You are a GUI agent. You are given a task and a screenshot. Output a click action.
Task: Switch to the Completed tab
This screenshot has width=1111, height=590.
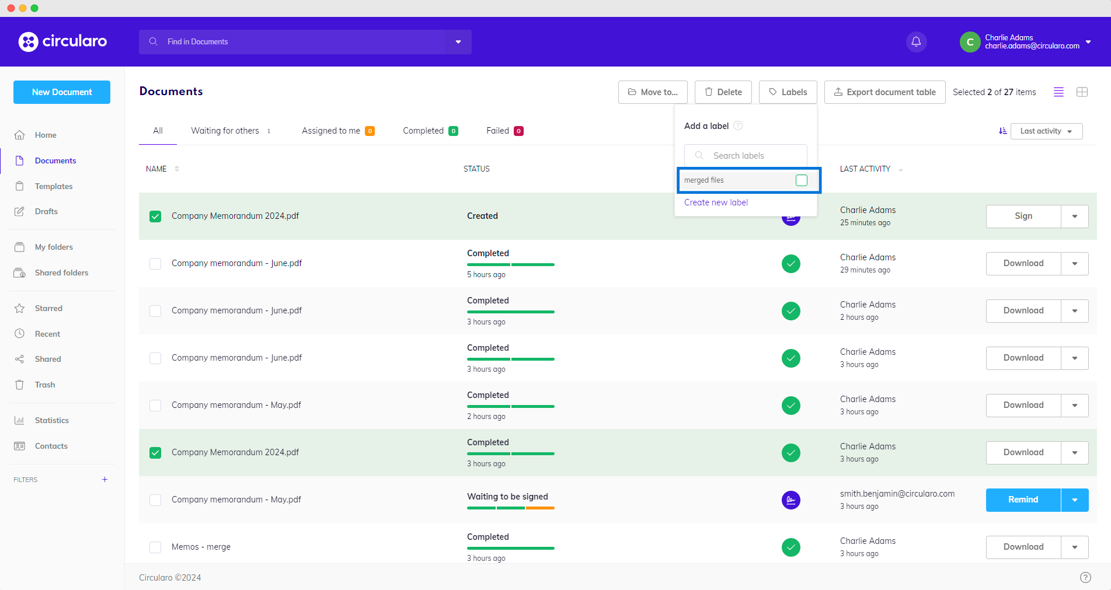pyautogui.click(x=430, y=131)
